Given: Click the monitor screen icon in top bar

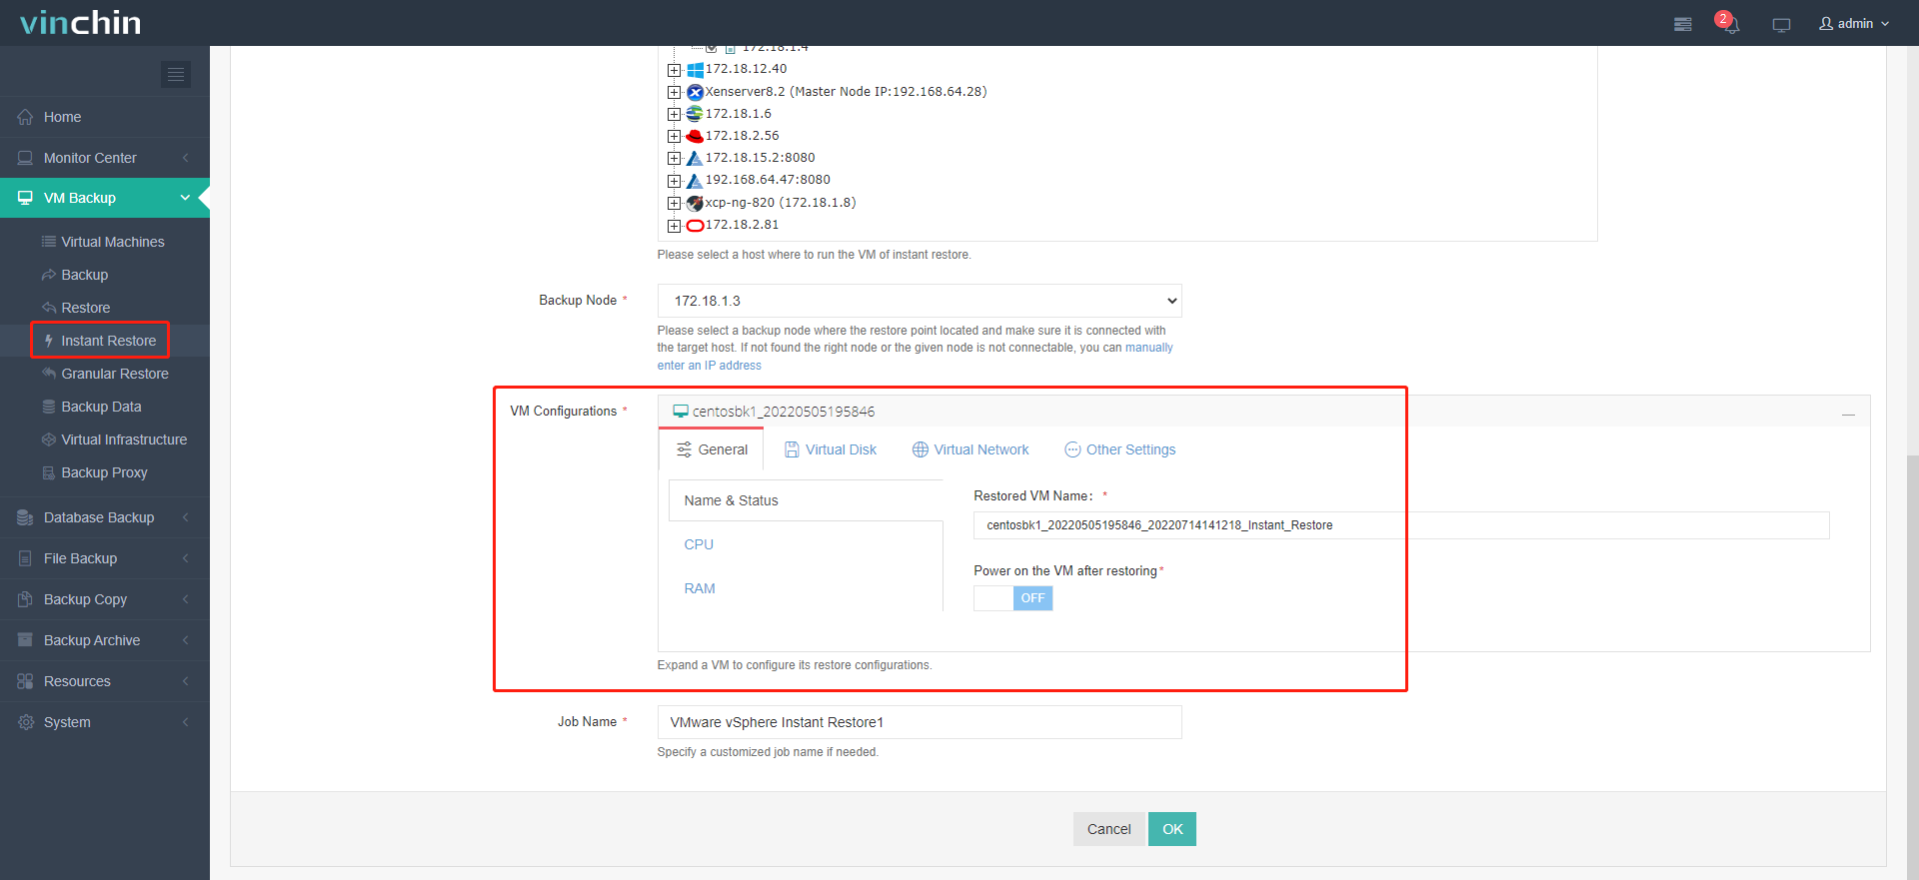Looking at the screenshot, I should click(x=1781, y=24).
